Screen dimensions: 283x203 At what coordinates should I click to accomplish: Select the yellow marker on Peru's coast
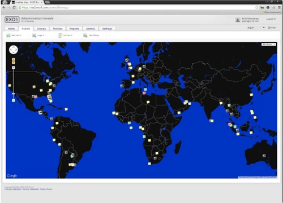pyautogui.click(x=54, y=140)
